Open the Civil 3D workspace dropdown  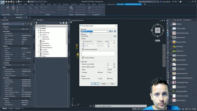click(36, 2)
